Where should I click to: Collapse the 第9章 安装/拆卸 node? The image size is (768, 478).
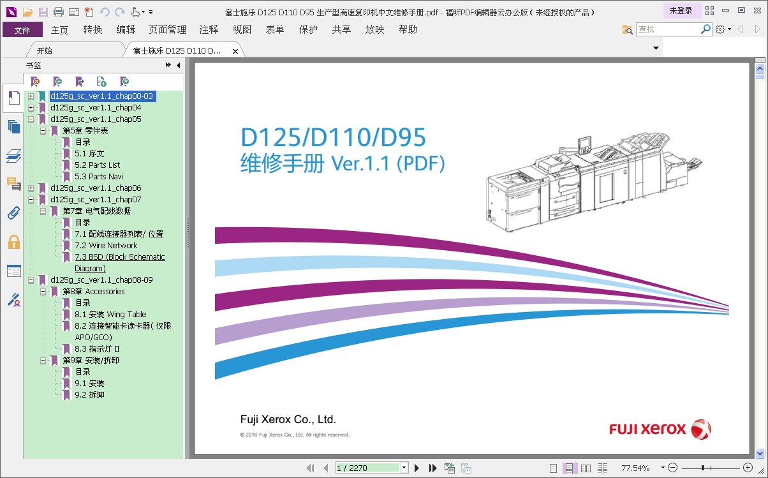(x=43, y=361)
